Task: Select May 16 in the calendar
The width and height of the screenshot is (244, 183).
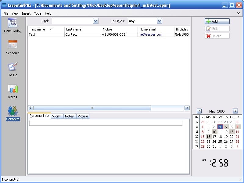Action: click(209, 137)
